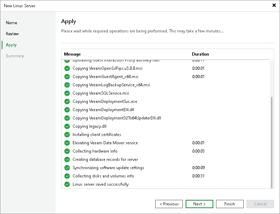Viewport: 280px width, 214px height.
Task: Click the green icon for Synchronizing software update settings
Action: coord(67,168)
